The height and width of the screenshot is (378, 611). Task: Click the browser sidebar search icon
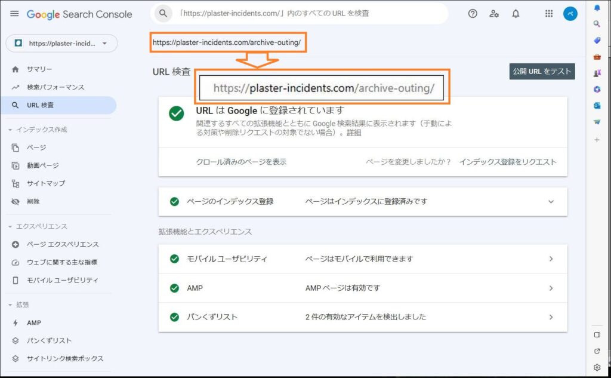(597, 24)
